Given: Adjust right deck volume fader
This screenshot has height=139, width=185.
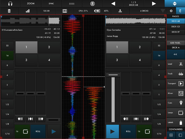Looking at the screenshot, I should point(113,75).
